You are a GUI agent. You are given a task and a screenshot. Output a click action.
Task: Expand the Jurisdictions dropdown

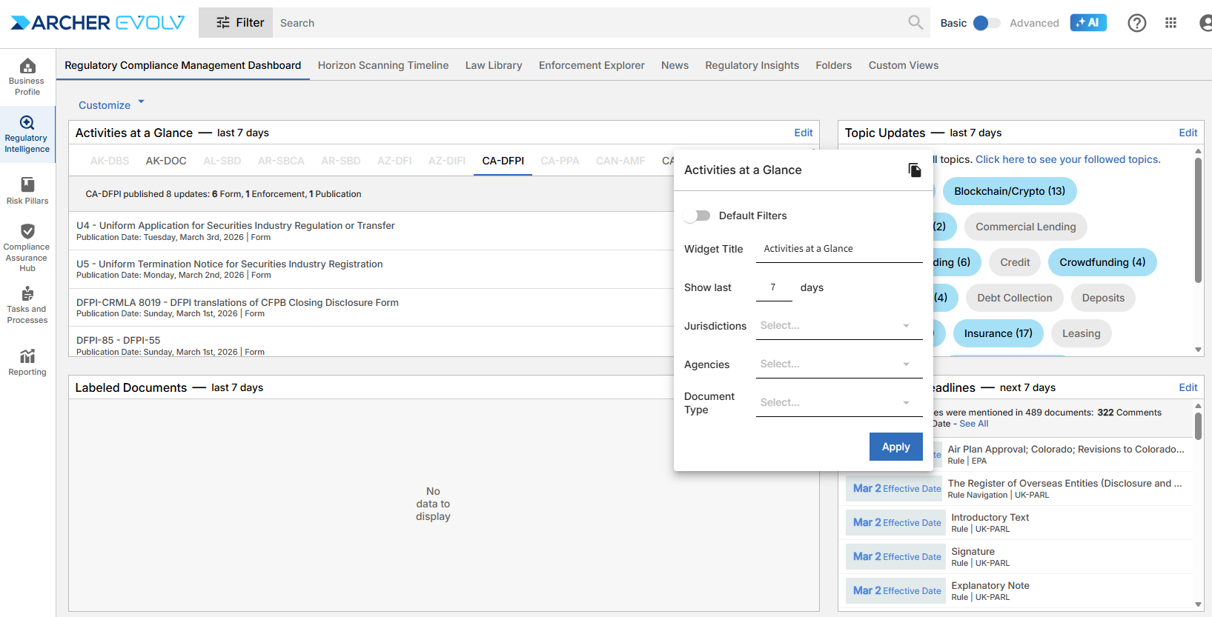click(x=838, y=326)
